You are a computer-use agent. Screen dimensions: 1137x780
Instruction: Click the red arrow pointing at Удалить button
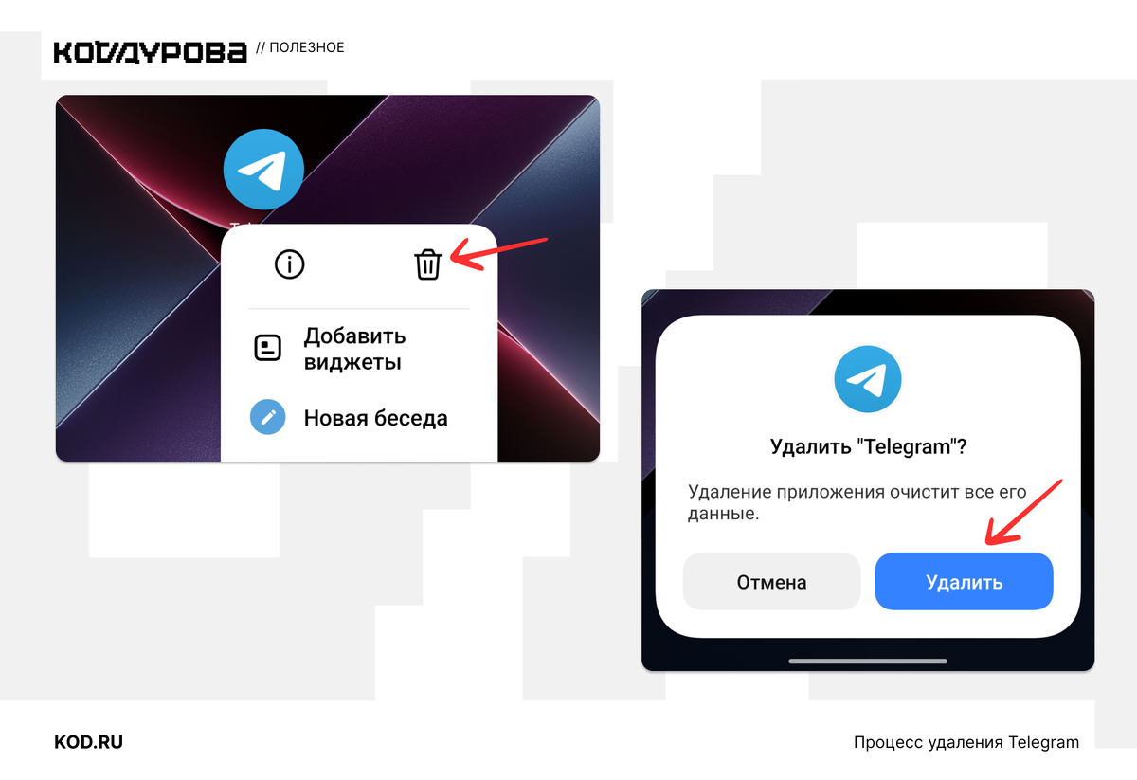click(1025, 513)
